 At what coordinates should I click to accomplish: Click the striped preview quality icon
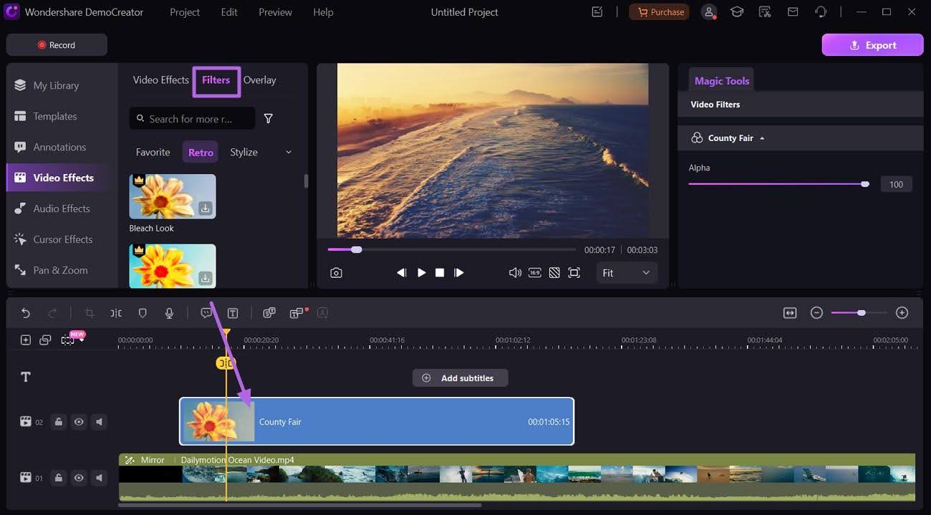554,273
